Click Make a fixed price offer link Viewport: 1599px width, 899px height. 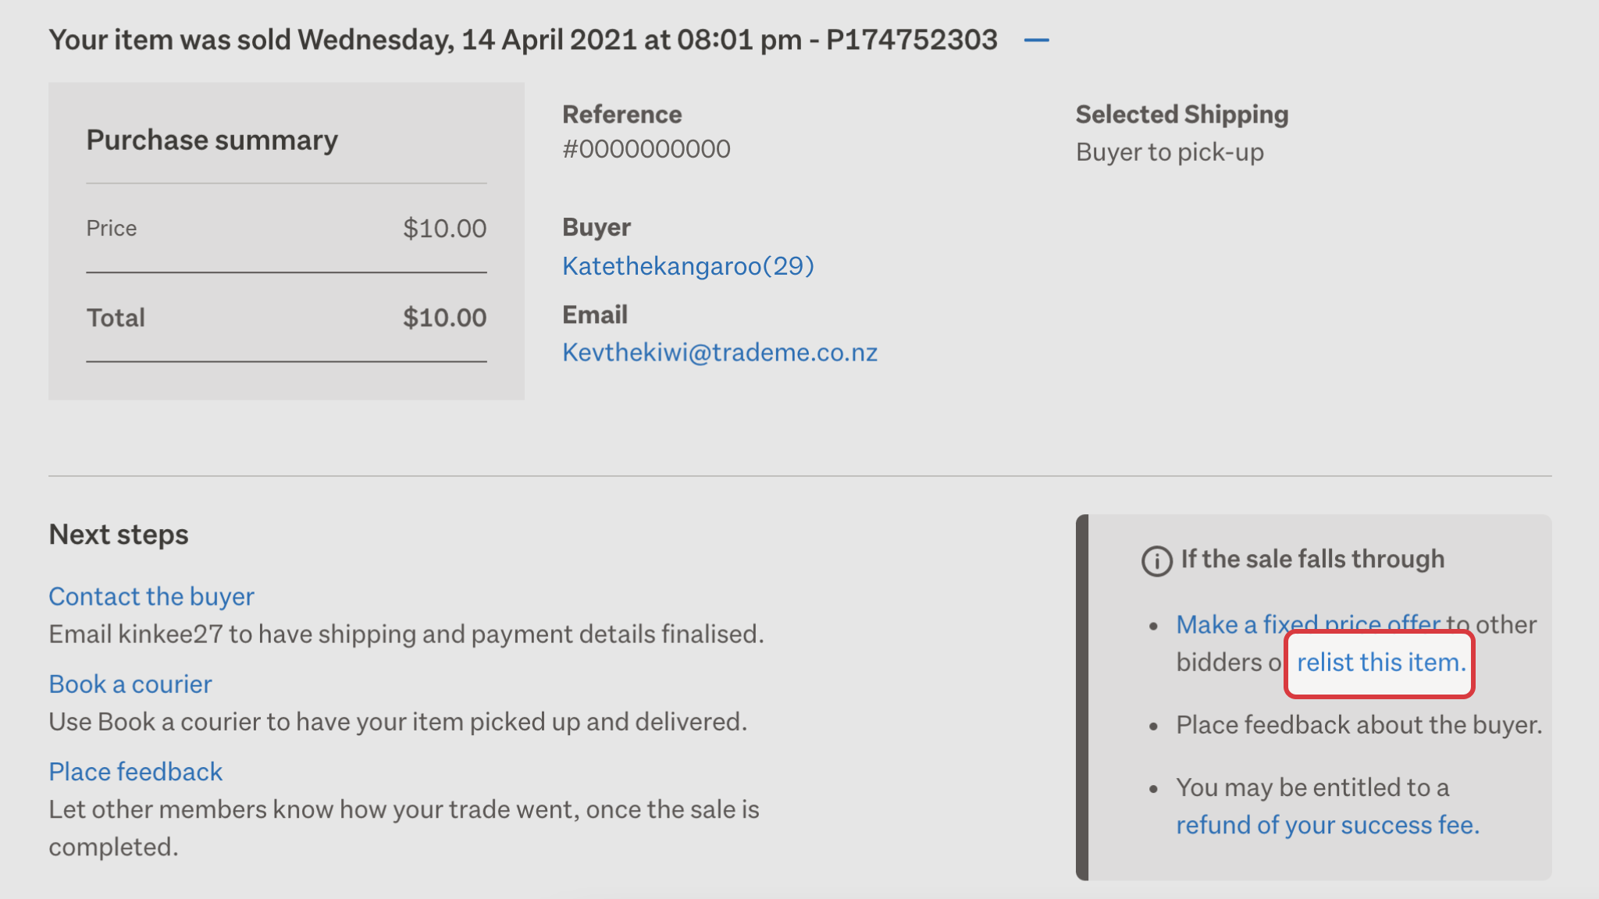click(x=1309, y=624)
